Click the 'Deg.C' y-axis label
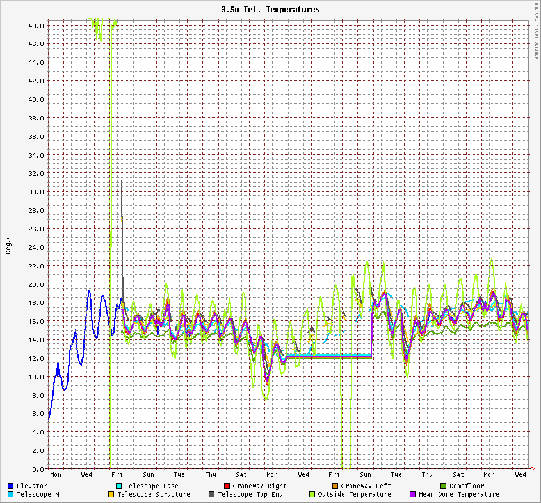Viewport: 541px width, 503px height. pyautogui.click(x=8, y=244)
